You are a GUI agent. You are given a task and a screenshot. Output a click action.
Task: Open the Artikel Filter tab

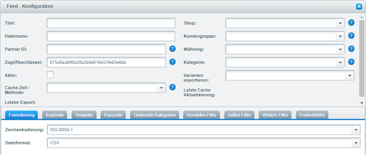pos(239,115)
